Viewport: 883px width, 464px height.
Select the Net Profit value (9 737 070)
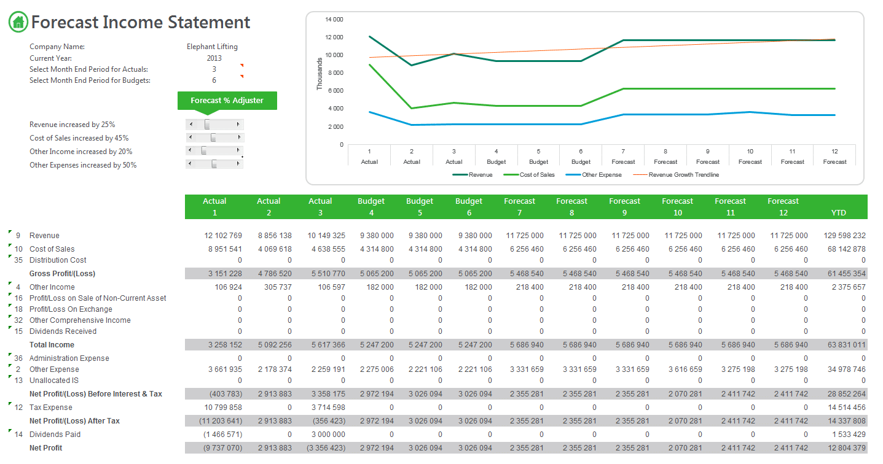click(x=222, y=448)
